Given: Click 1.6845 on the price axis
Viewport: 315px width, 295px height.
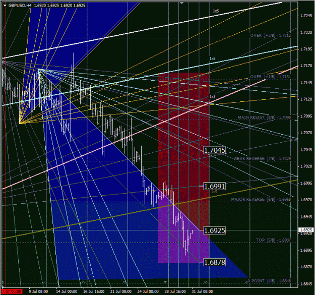Looking at the screenshot, I should click(306, 284).
